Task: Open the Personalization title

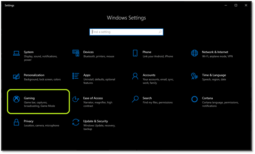Action: click(x=34, y=75)
